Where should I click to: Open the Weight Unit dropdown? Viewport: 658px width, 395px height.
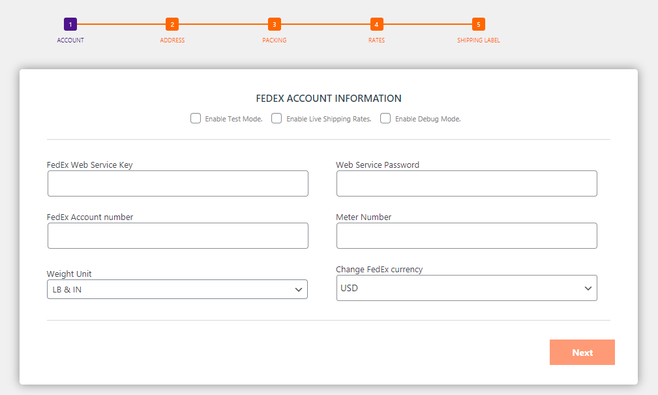pyautogui.click(x=177, y=289)
